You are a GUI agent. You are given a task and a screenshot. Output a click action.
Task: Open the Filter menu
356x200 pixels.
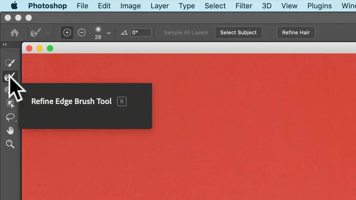[244, 6]
